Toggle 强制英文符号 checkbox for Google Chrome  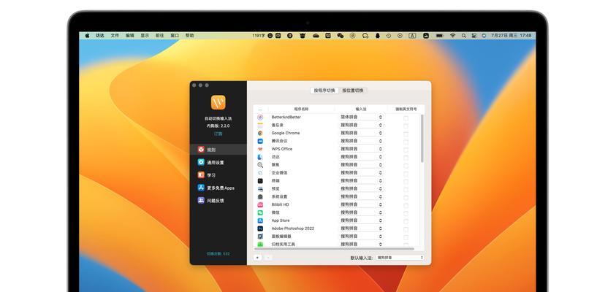[x=406, y=134]
